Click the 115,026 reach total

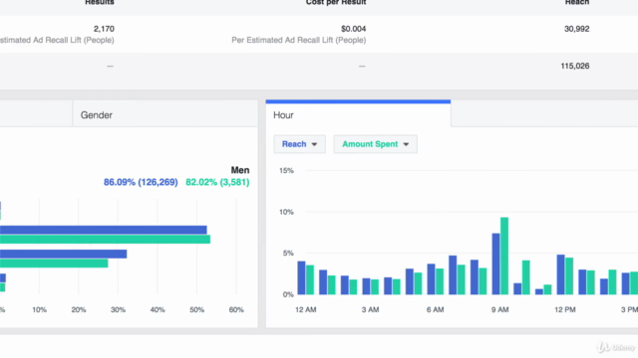[x=575, y=66]
